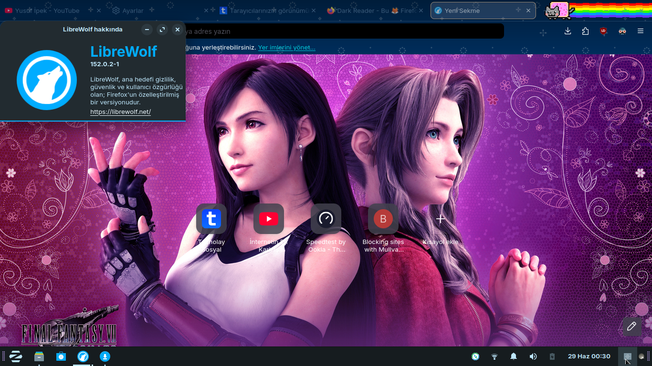Select the Yeni Sekme tab

483,10
